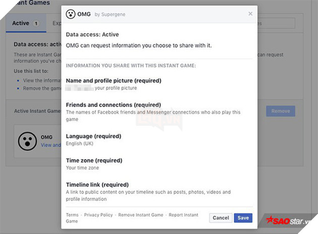Click the Remove button in background page
The width and height of the screenshot is (318, 234).
point(281,111)
